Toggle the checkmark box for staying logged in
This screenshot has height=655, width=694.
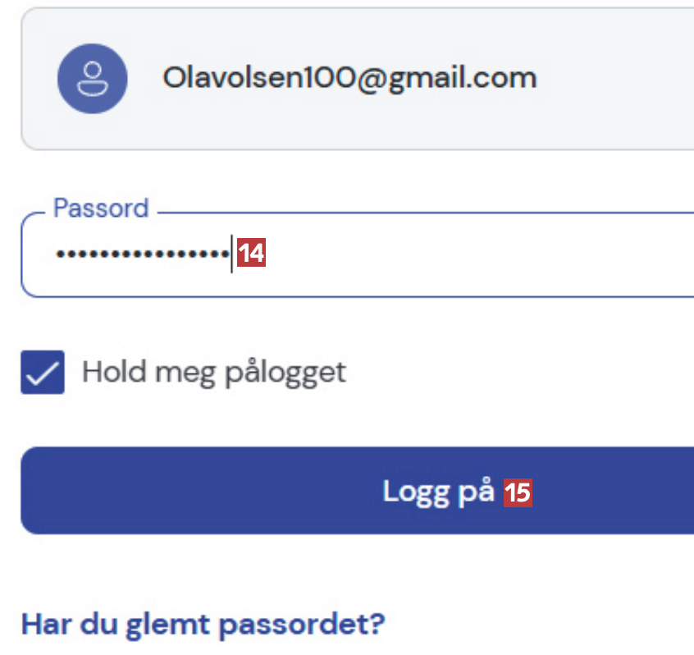pyautogui.click(x=43, y=373)
